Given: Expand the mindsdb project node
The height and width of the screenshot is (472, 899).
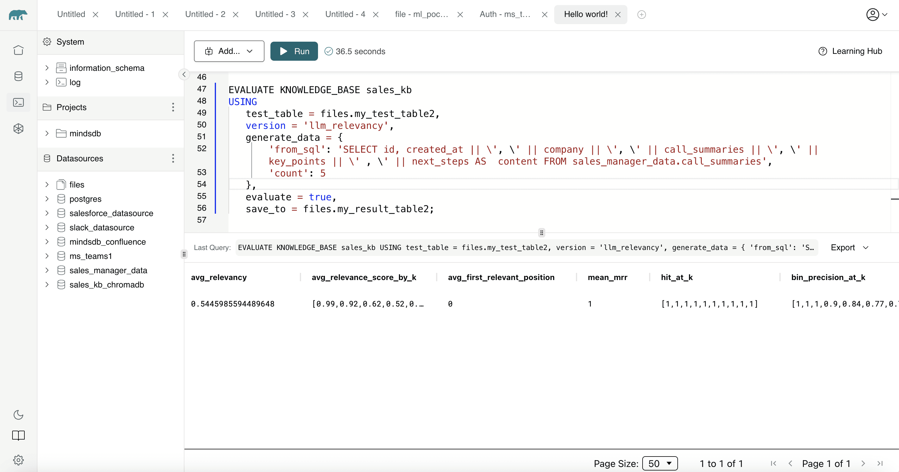Looking at the screenshot, I should pyautogui.click(x=47, y=133).
